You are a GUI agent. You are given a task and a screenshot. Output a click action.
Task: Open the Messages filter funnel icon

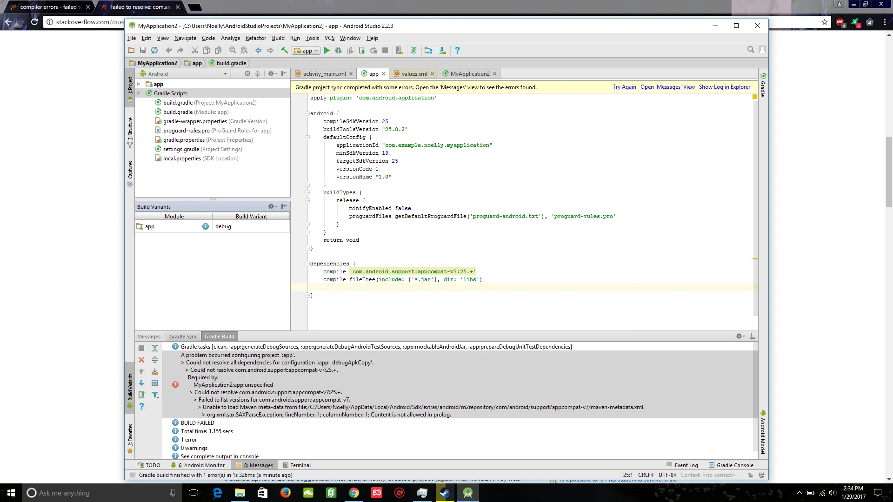point(155,395)
